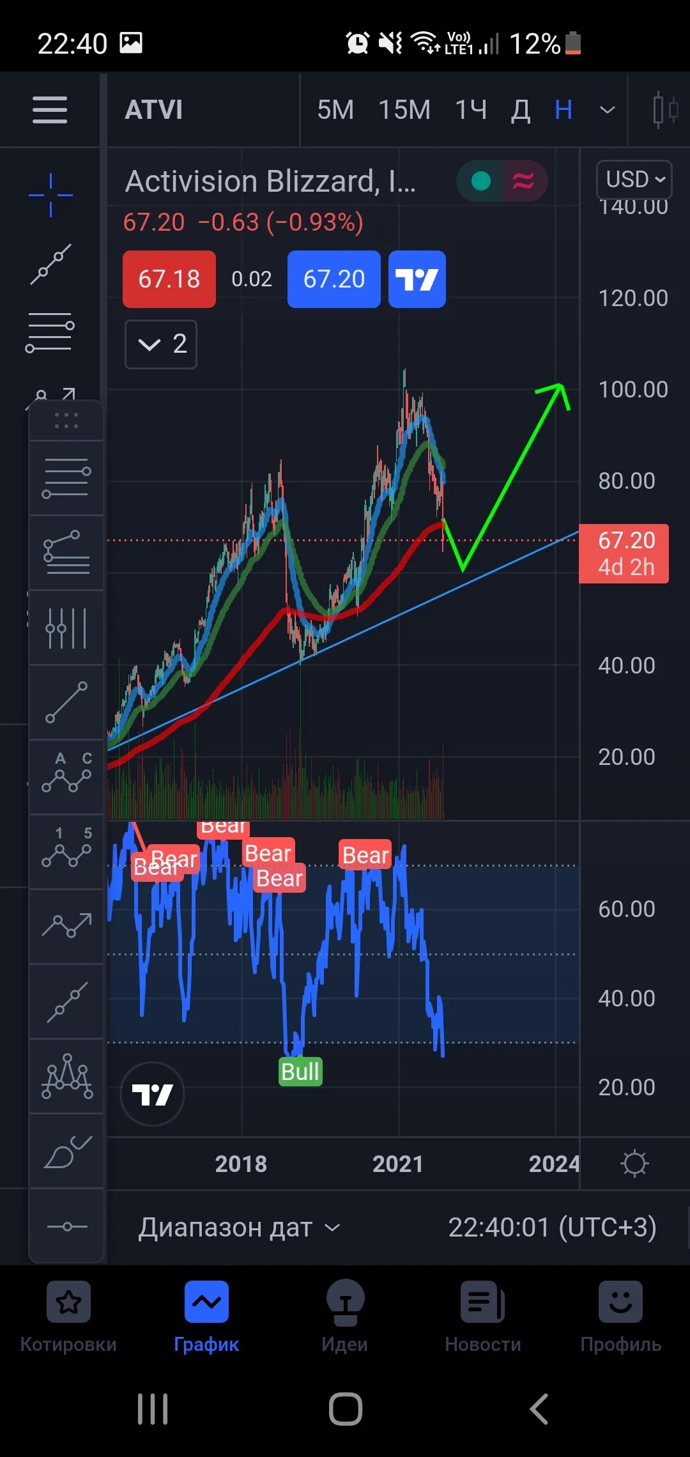This screenshot has width=690, height=1457.
Task: Select the trend line drawing tool
Action: (50, 264)
